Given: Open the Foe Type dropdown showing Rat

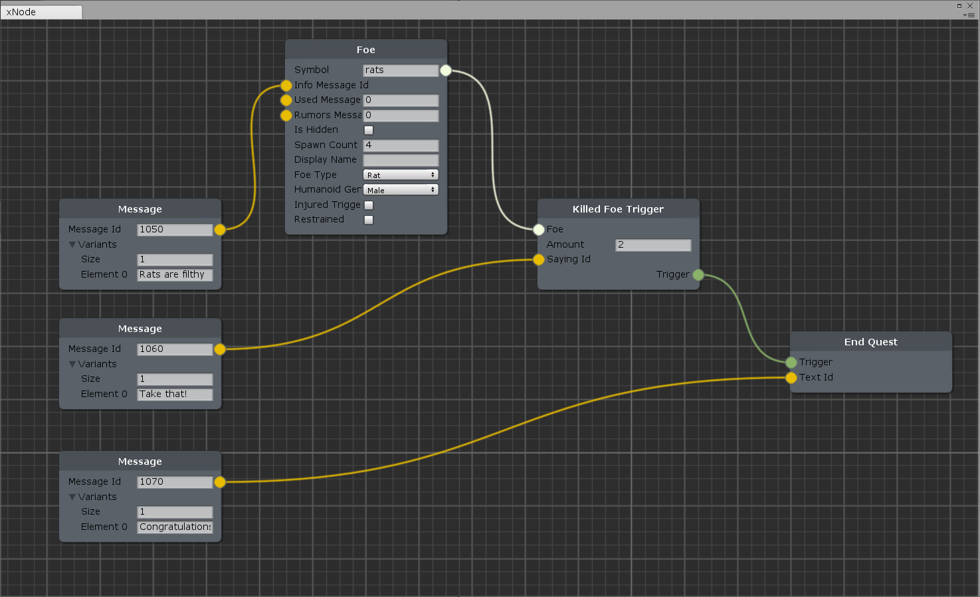Looking at the screenshot, I should point(401,175).
